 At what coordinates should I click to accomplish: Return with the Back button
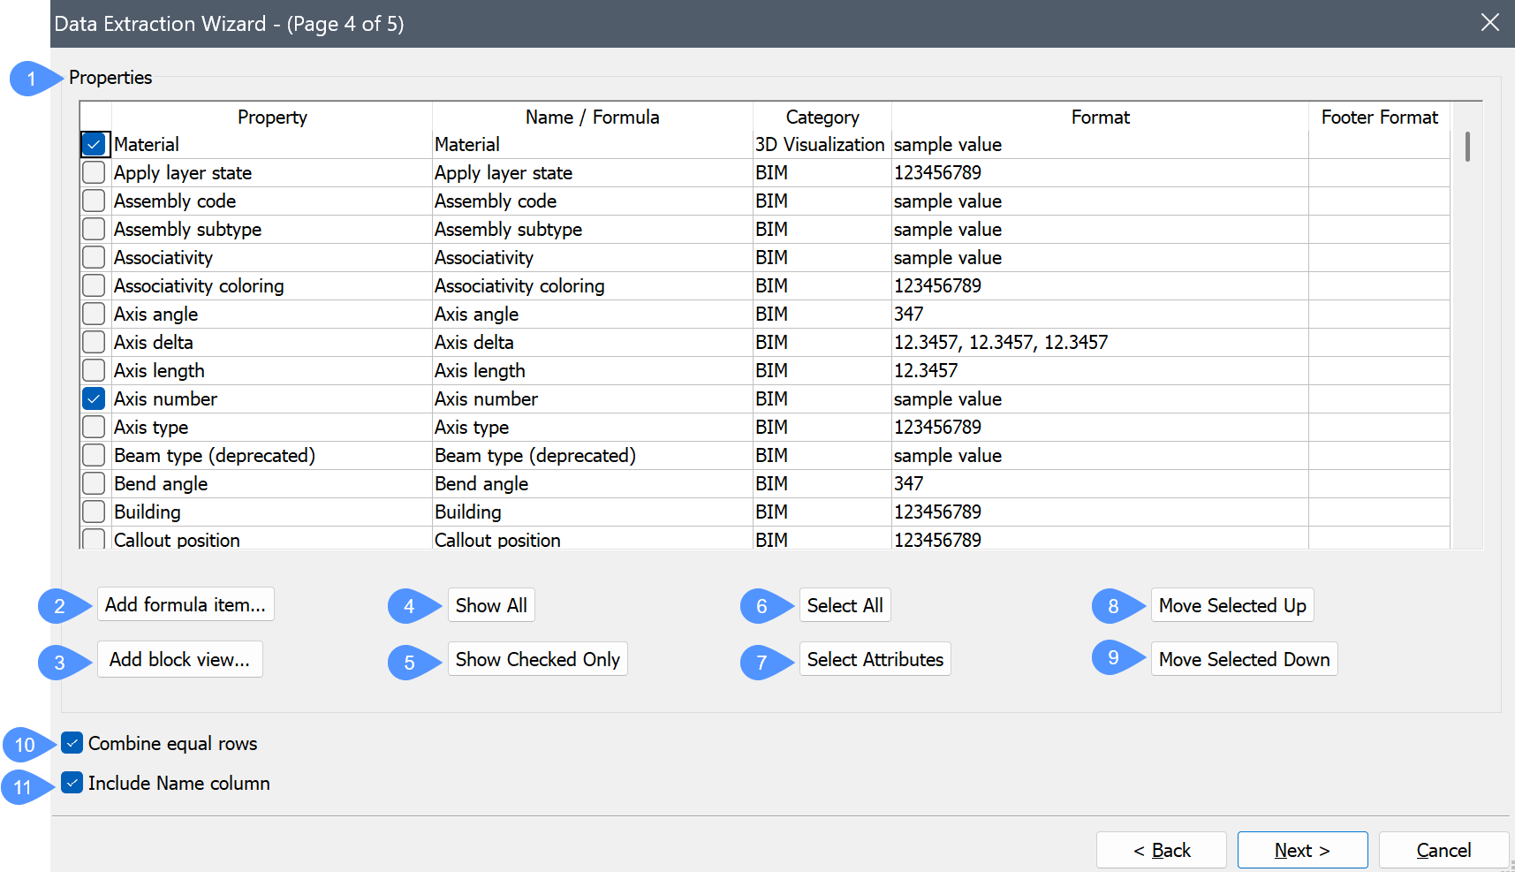(1161, 850)
